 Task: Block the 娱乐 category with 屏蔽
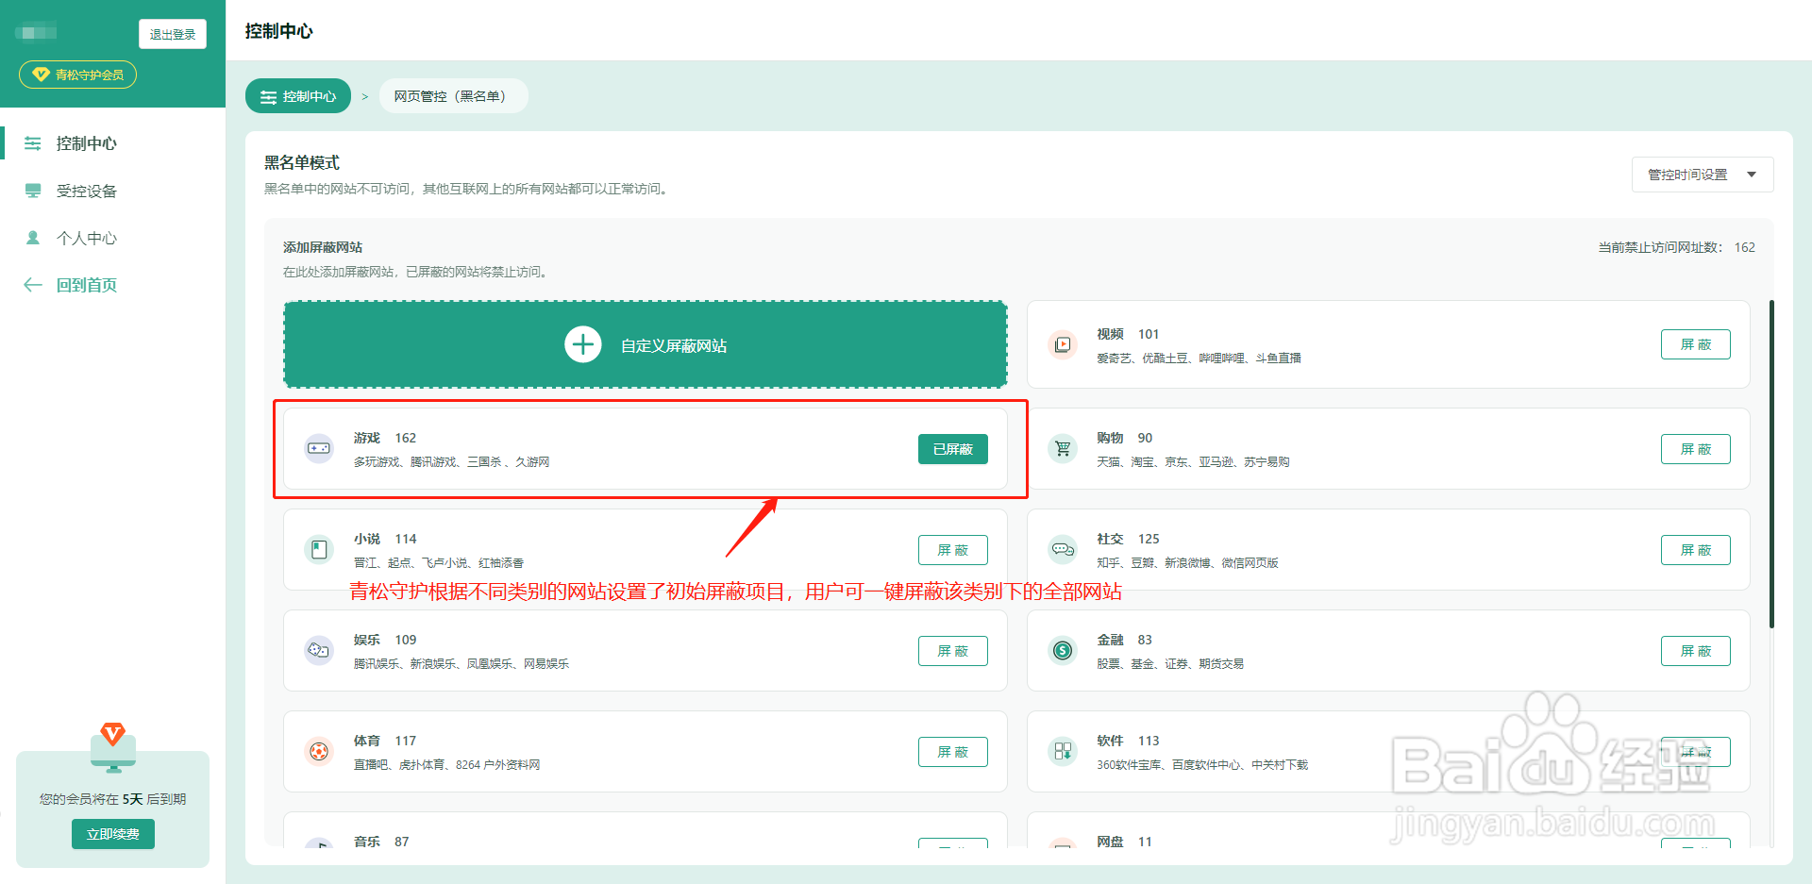[953, 651]
